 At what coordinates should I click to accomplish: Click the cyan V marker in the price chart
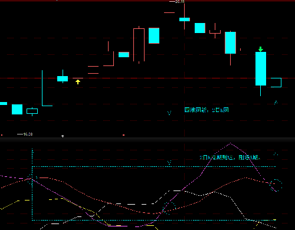169,113
